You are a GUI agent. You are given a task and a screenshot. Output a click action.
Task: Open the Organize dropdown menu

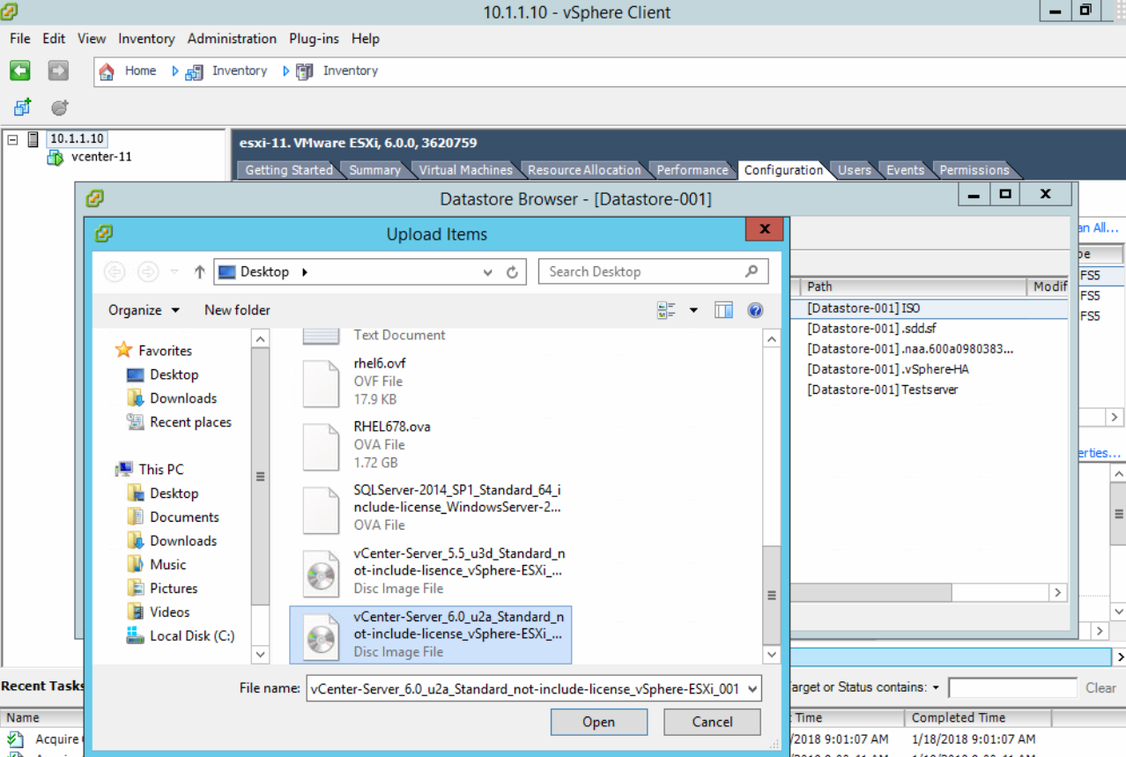click(x=144, y=310)
